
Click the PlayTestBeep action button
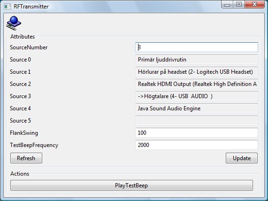coord(131,185)
